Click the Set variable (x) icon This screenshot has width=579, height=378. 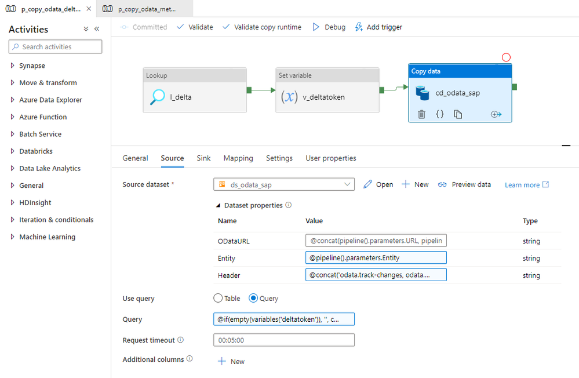coord(289,97)
